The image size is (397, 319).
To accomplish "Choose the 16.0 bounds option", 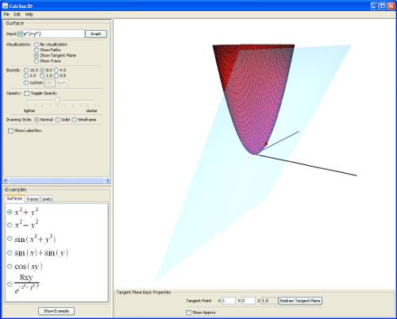I will point(26,70).
